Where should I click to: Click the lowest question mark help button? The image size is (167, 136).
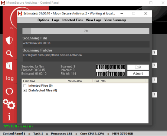point(154,95)
